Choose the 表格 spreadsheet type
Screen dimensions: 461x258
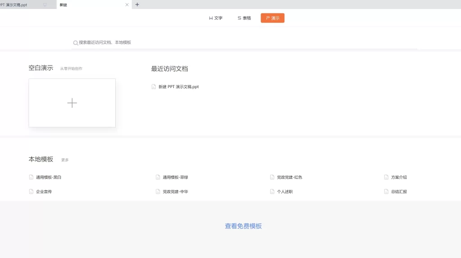[244, 18]
